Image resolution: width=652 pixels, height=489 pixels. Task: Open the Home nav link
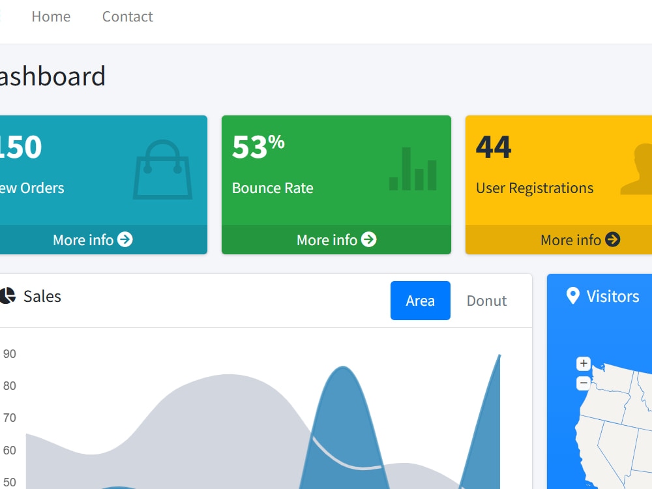[x=51, y=17]
